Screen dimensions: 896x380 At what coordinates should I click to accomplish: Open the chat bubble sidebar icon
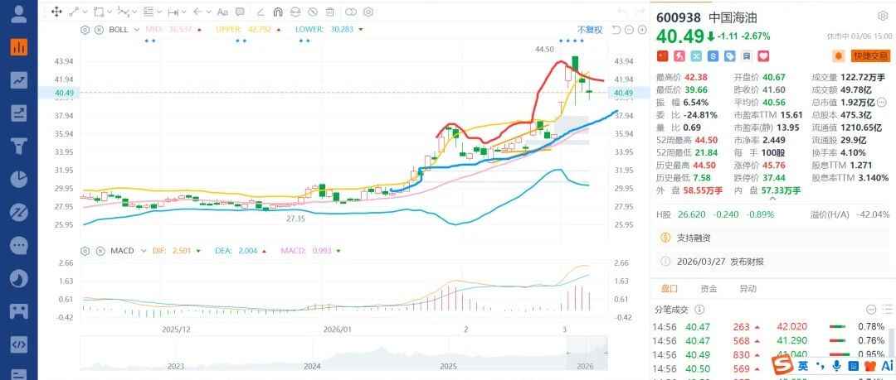tap(19, 245)
